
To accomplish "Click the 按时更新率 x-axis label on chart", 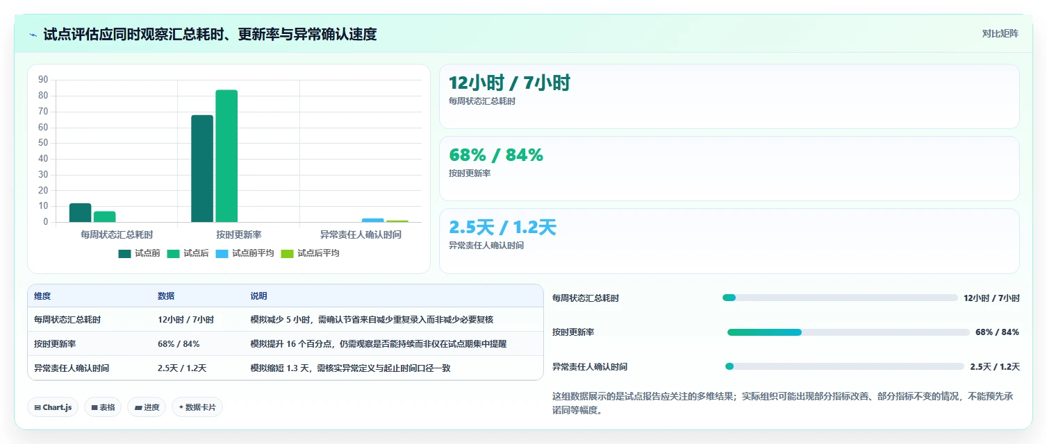I will (239, 235).
